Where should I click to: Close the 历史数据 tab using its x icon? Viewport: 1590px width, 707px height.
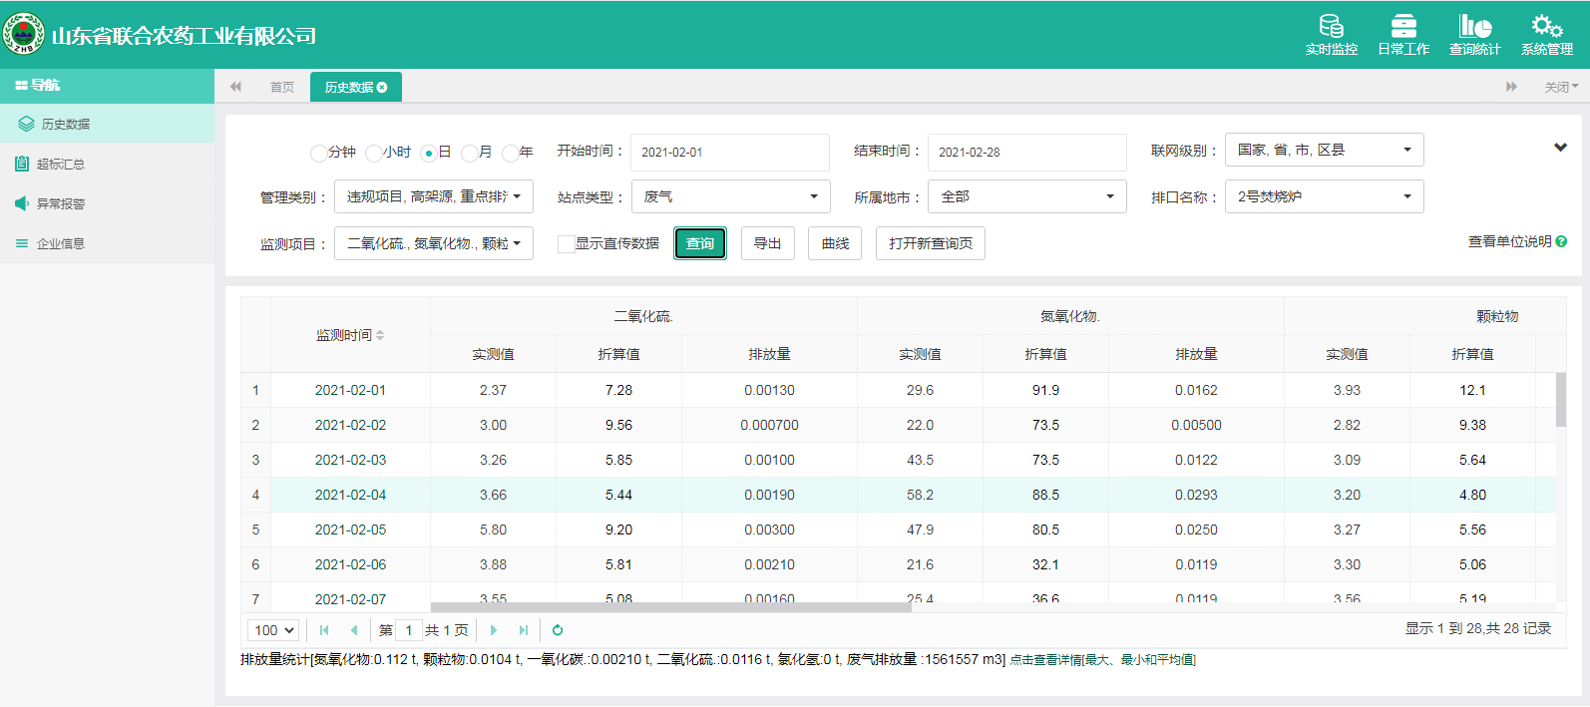point(382,88)
